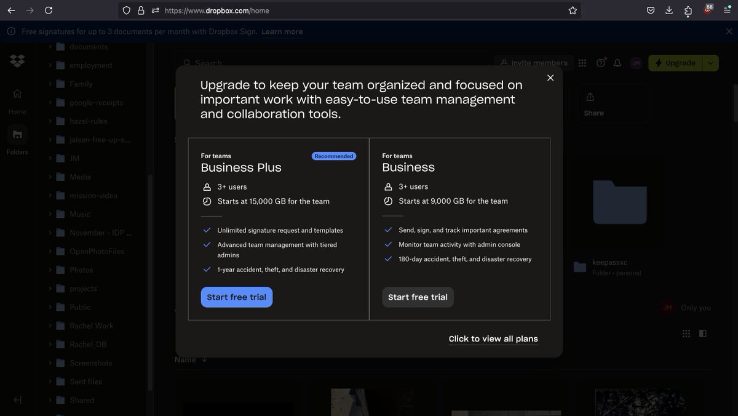Open the Screenshots folder

pos(90,363)
